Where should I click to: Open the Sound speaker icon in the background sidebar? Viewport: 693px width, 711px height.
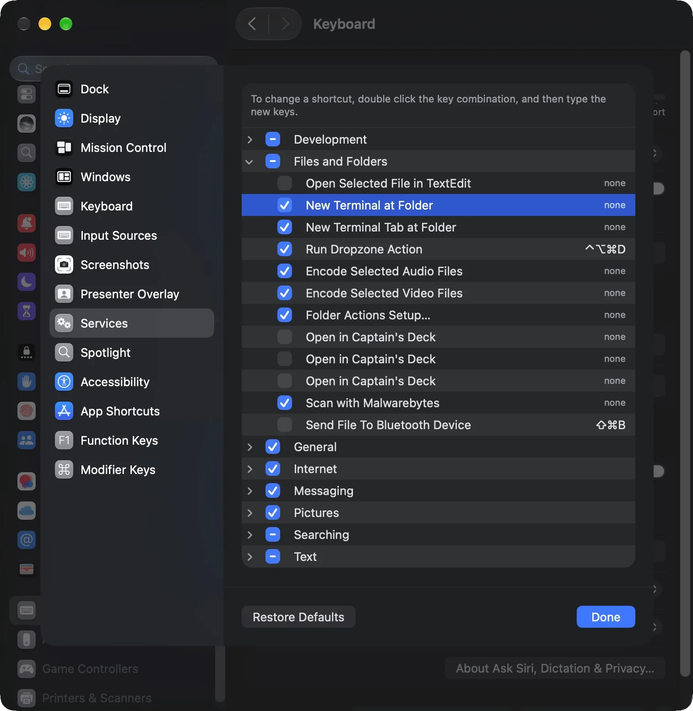click(27, 253)
